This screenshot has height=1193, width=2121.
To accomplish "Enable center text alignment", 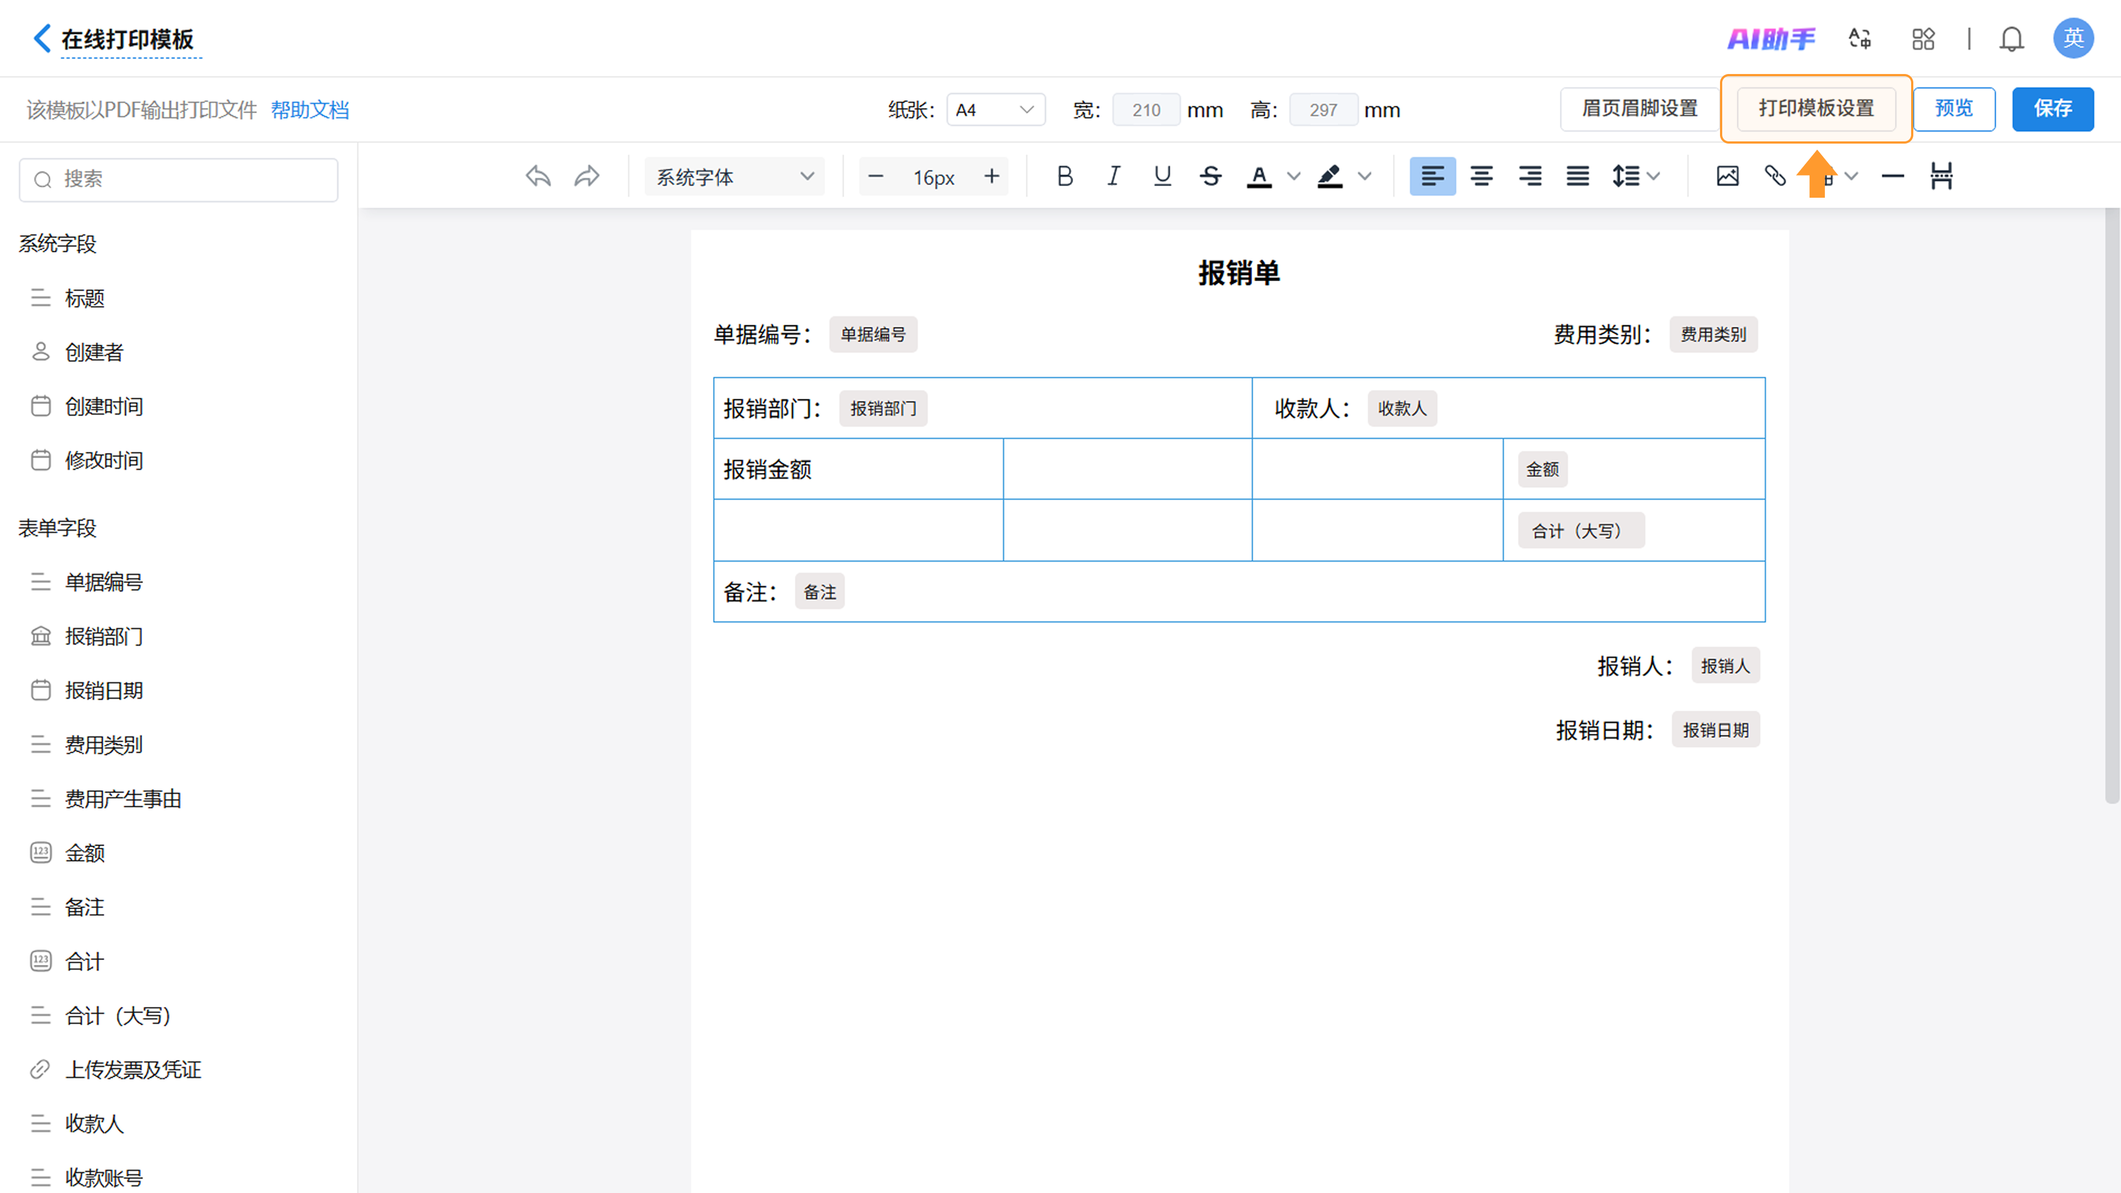I will pyautogui.click(x=1481, y=176).
